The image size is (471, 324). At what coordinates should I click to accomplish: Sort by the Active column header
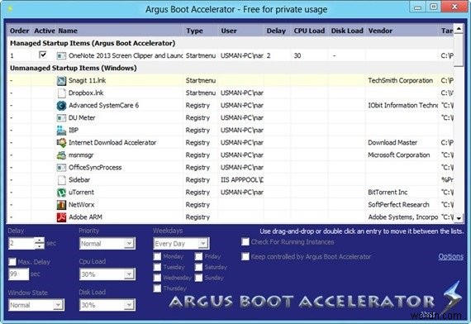point(45,31)
